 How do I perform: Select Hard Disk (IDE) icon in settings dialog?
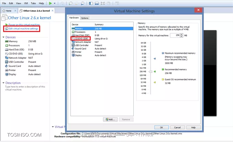[73, 35]
